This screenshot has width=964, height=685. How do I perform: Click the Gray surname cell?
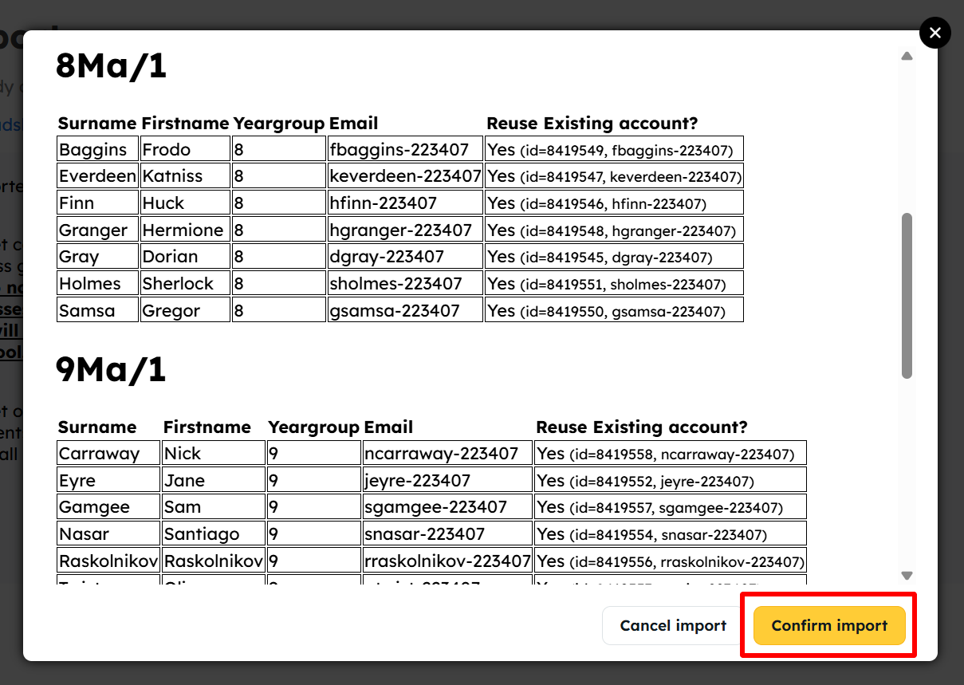pyautogui.click(x=98, y=256)
